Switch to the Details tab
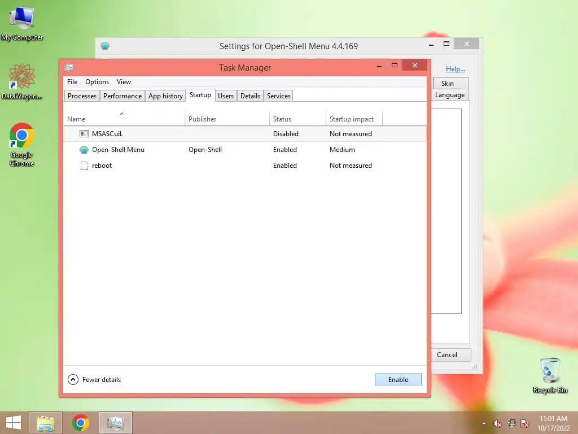This screenshot has height=434, width=578. coord(250,96)
